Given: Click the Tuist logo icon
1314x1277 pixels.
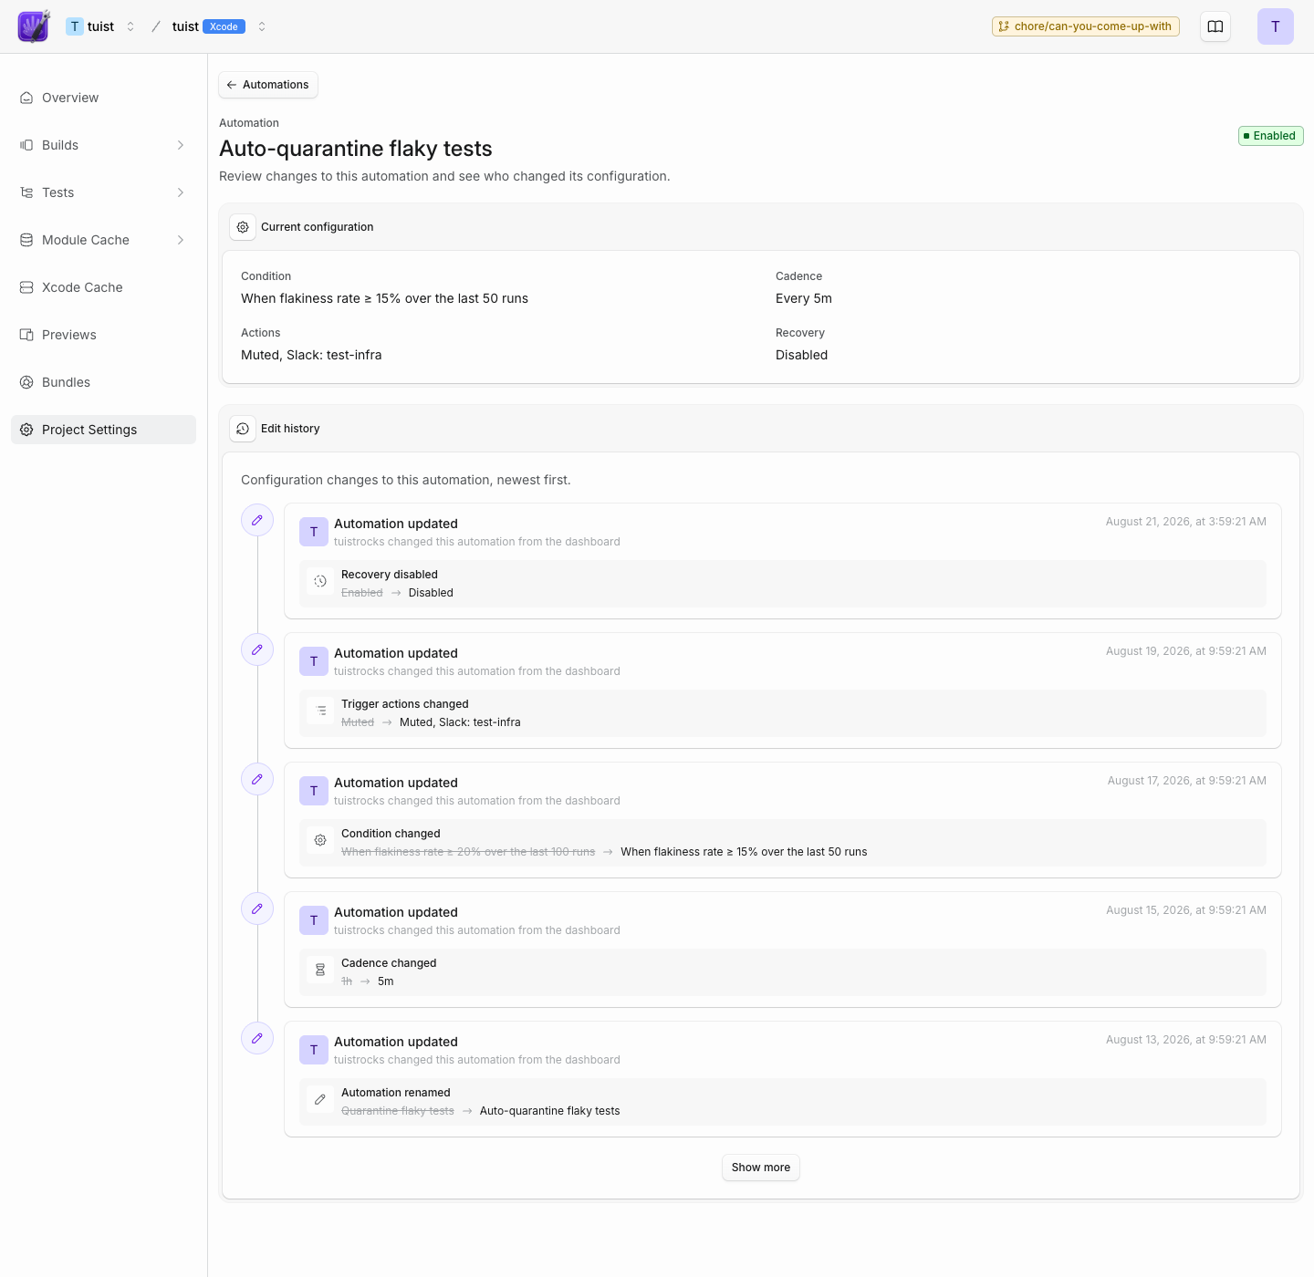Looking at the screenshot, I should [34, 26].
